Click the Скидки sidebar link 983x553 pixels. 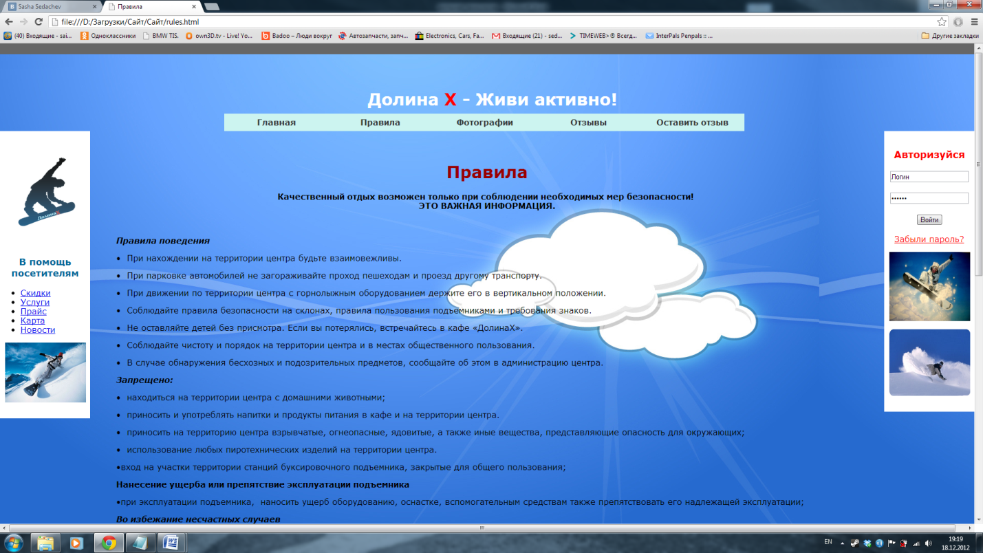pyautogui.click(x=35, y=293)
